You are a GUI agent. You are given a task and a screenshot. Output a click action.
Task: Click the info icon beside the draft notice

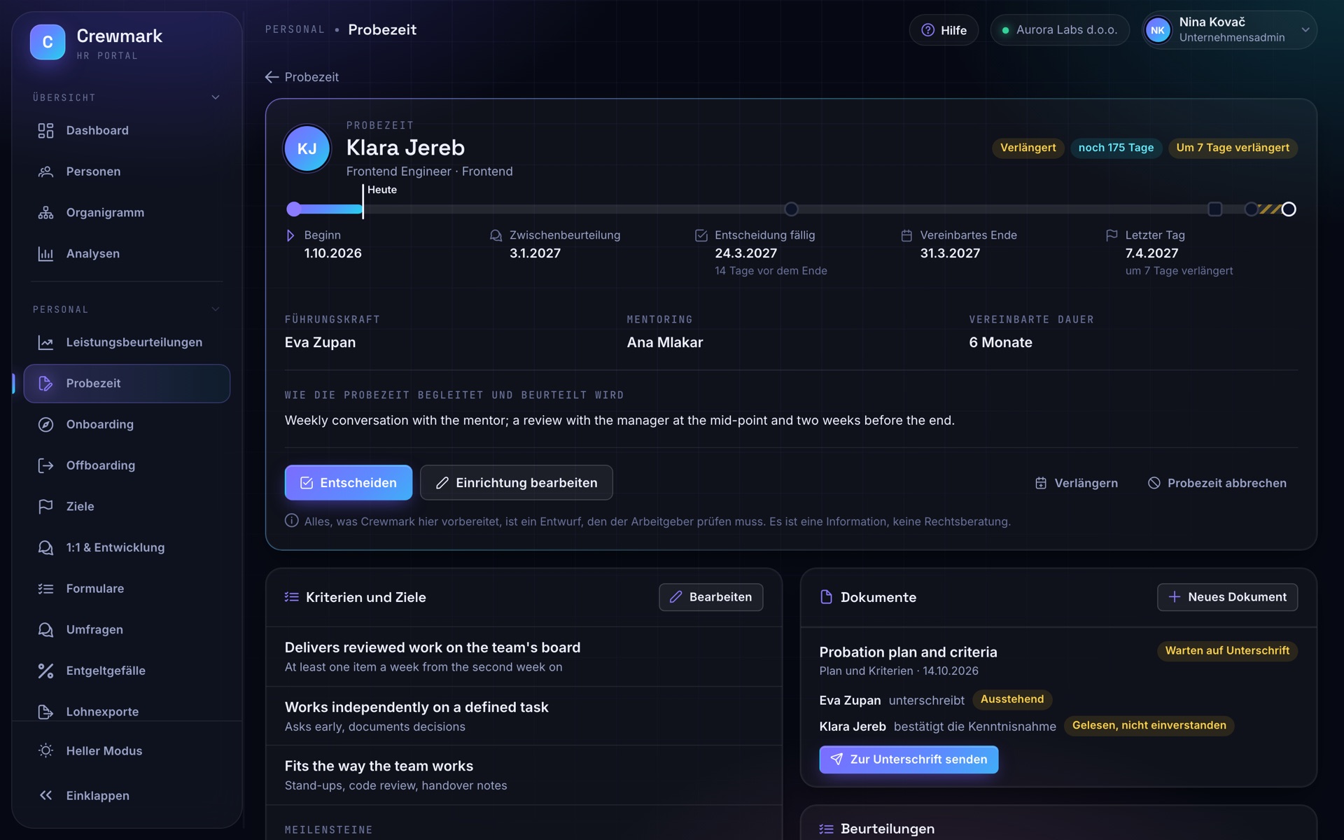(292, 521)
